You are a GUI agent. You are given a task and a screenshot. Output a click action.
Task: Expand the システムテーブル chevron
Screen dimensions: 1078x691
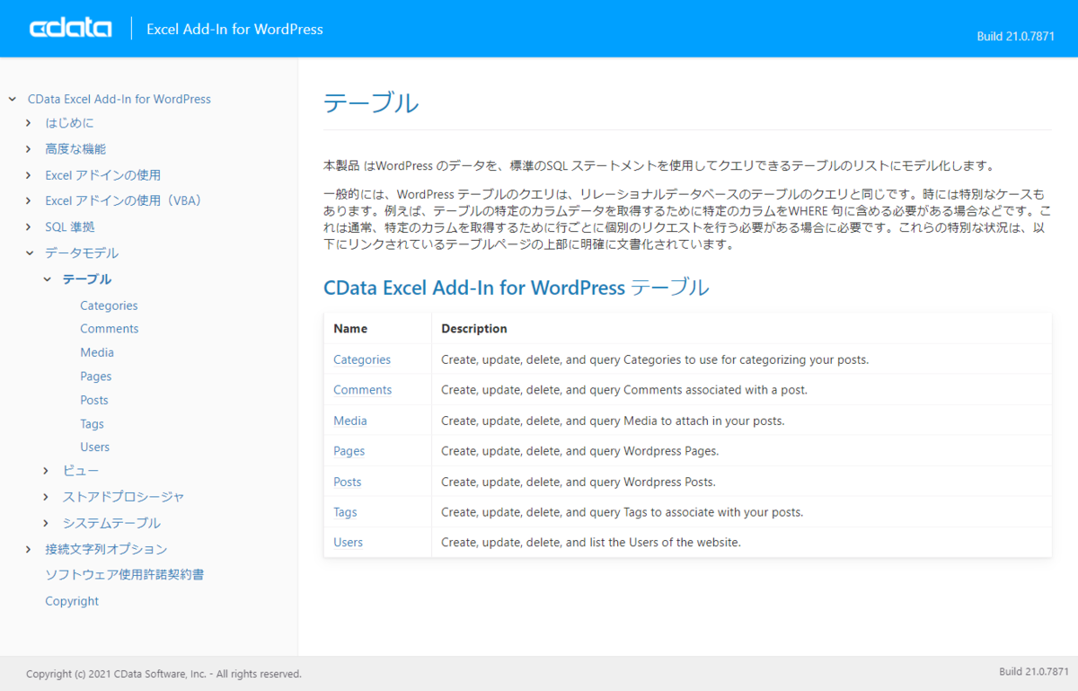pyautogui.click(x=47, y=523)
